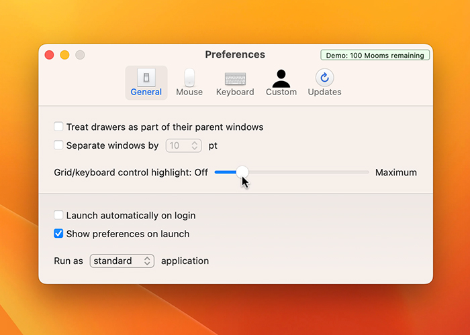The height and width of the screenshot is (335, 470).
Task: Switch to the Mouse tab
Action: tap(189, 83)
